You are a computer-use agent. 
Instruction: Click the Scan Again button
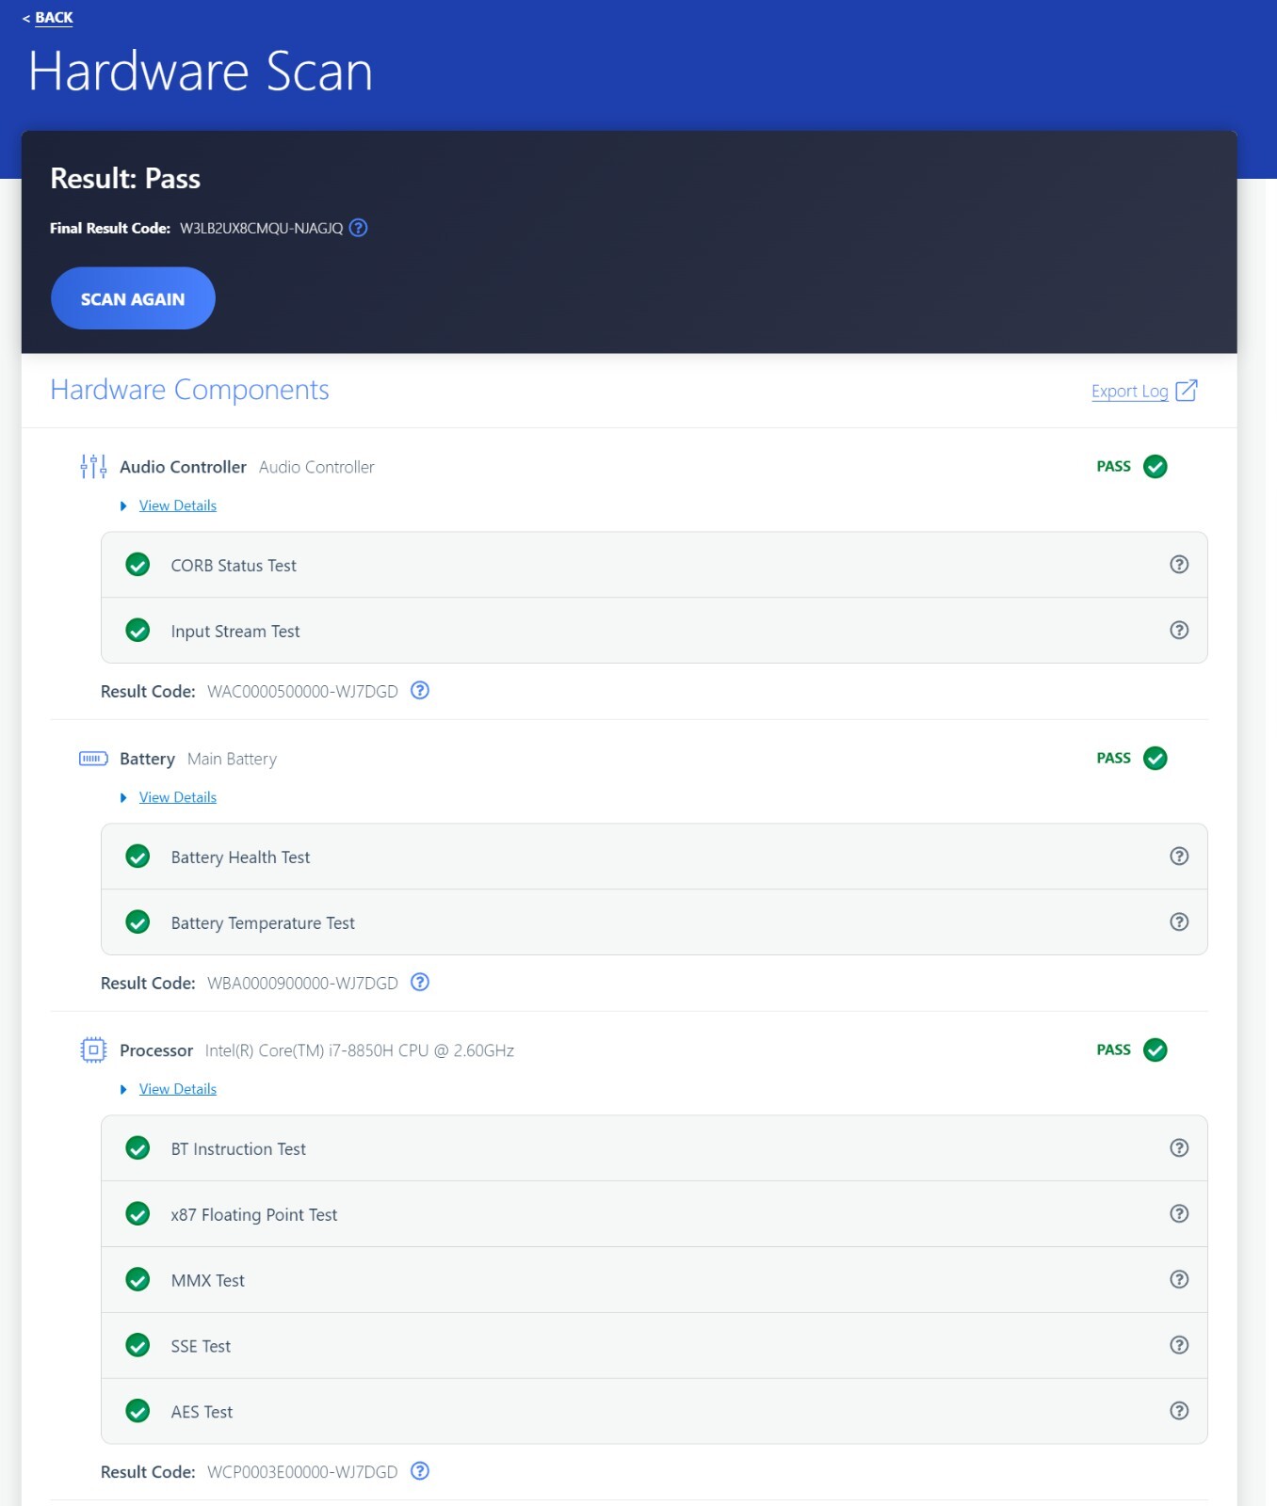click(x=133, y=298)
